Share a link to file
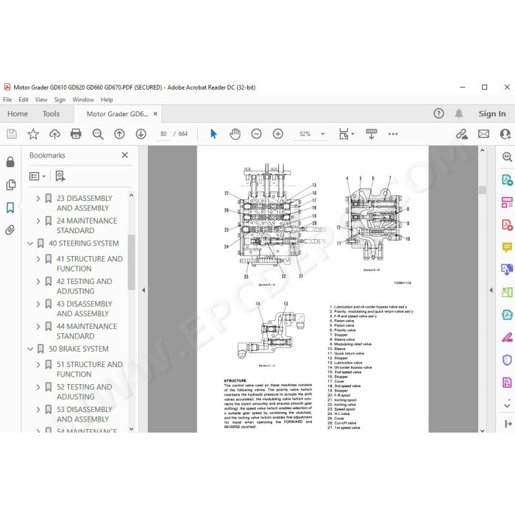Screen dimensions: 515x515 click(462, 134)
